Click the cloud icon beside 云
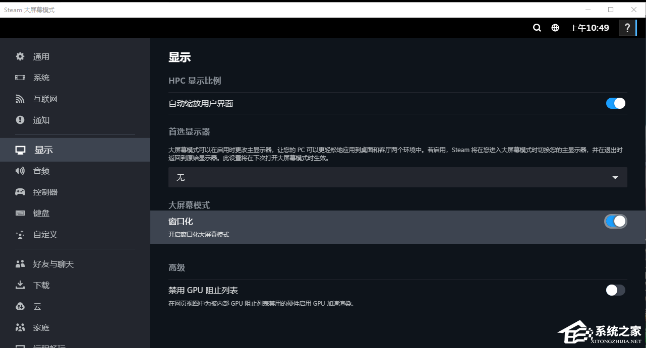Screen dimensions: 646x348 pos(20,306)
